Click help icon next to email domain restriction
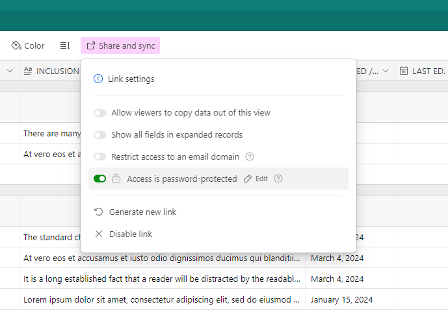The image size is (448, 324). click(x=250, y=156)
